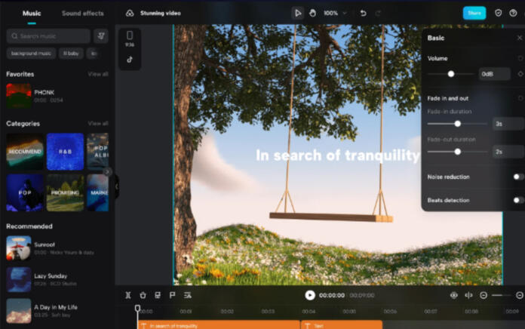The width and height of the screenshot is (525, 329).
Task: Click the 0dB volume value field
Action: click(x=495, y=74)
